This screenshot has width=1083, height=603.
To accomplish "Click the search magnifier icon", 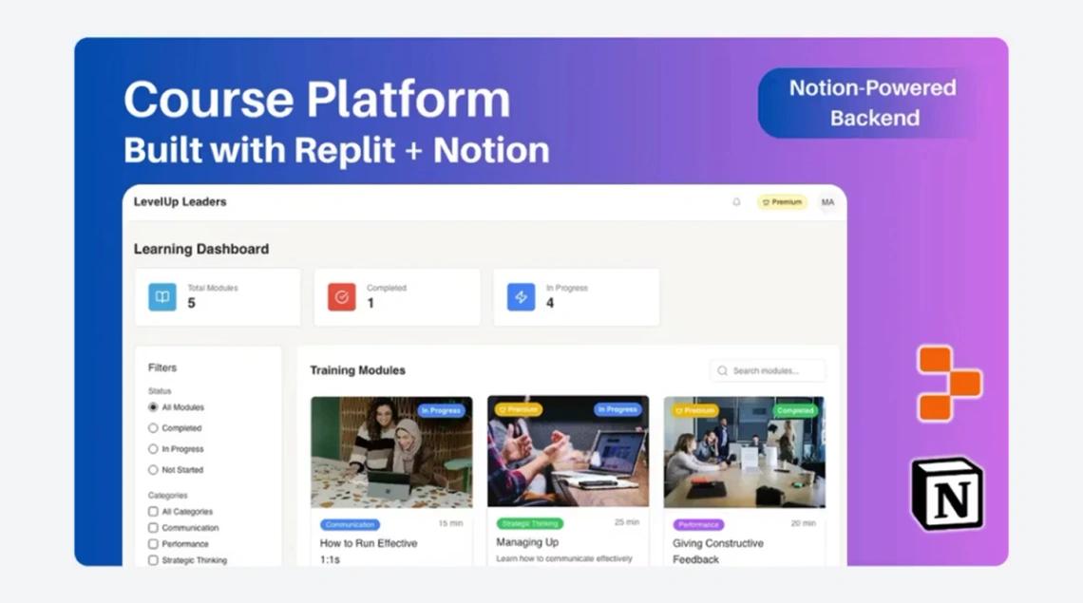I will click(x=722, y=371).
